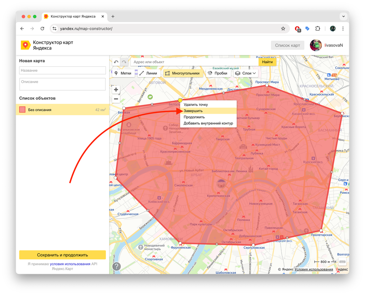
Task: View site information icon in address bar
Action: pos(55,29)
